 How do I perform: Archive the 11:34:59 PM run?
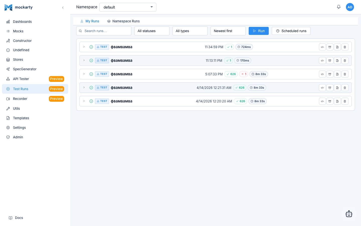(330, 47)
